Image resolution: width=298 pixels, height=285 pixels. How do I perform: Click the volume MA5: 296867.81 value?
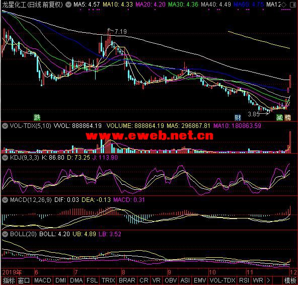pyautogui.click(x=188, y=126)
